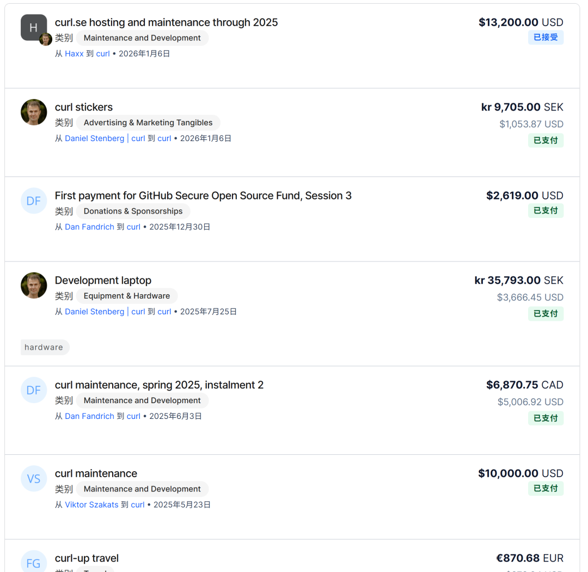Click Daniel Stenberg's photo beside Development laptop

tap(34, 285)
